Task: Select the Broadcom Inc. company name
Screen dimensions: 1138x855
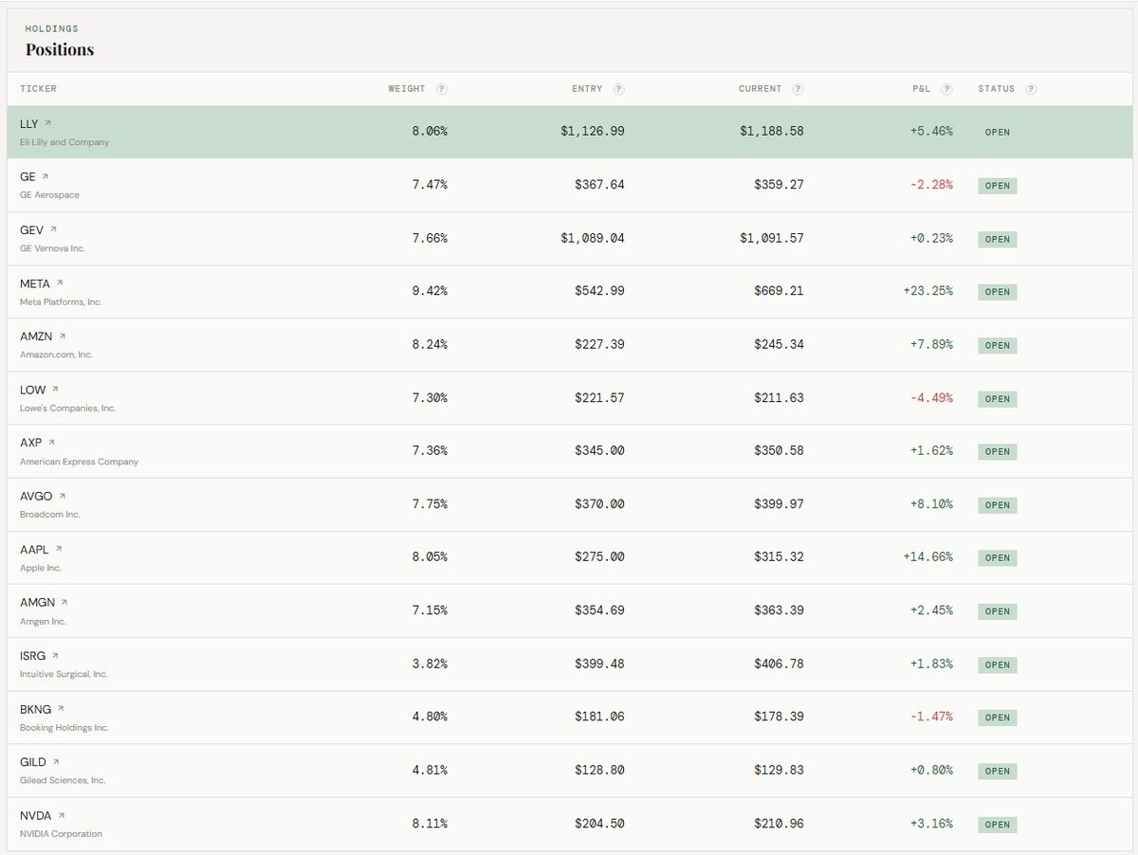Action: click(50, 515)
